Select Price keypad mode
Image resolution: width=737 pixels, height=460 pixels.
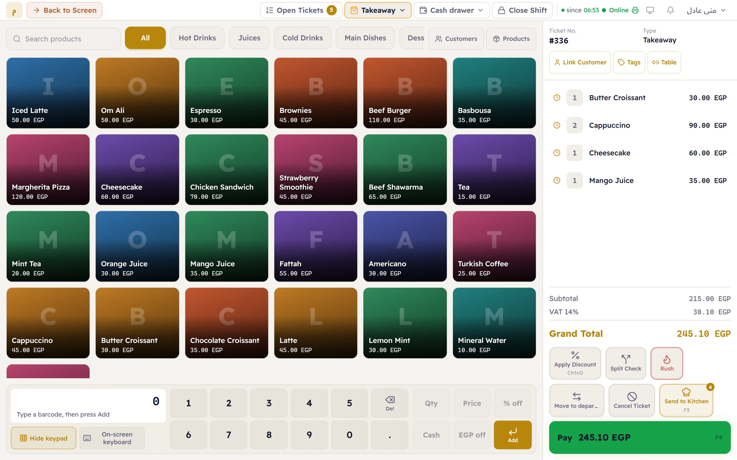[x=472, y=403]
